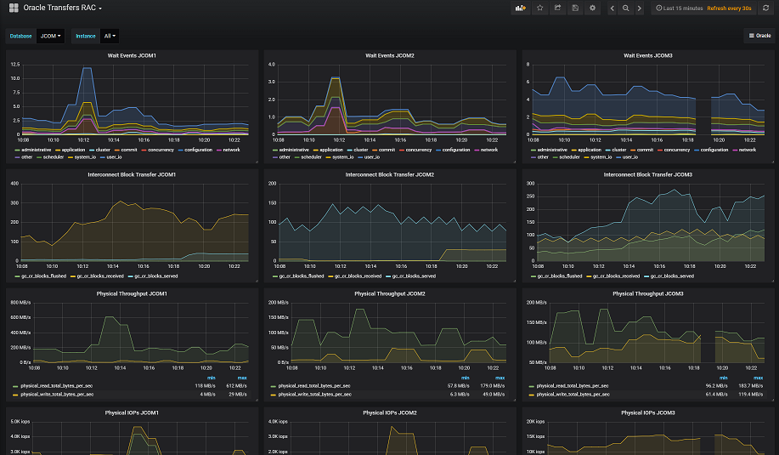Toggle physical_read_total_bytes_per_sec in Throughput JCOM3 legend
Viewport: 779px width, 455px height.
click(x=573, y=386)
